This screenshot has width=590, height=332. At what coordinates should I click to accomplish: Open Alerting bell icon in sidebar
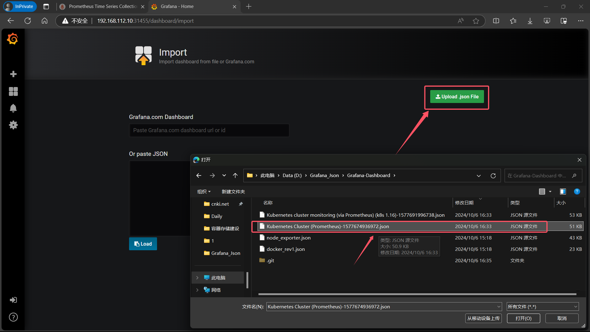click(x=13, y=108)
